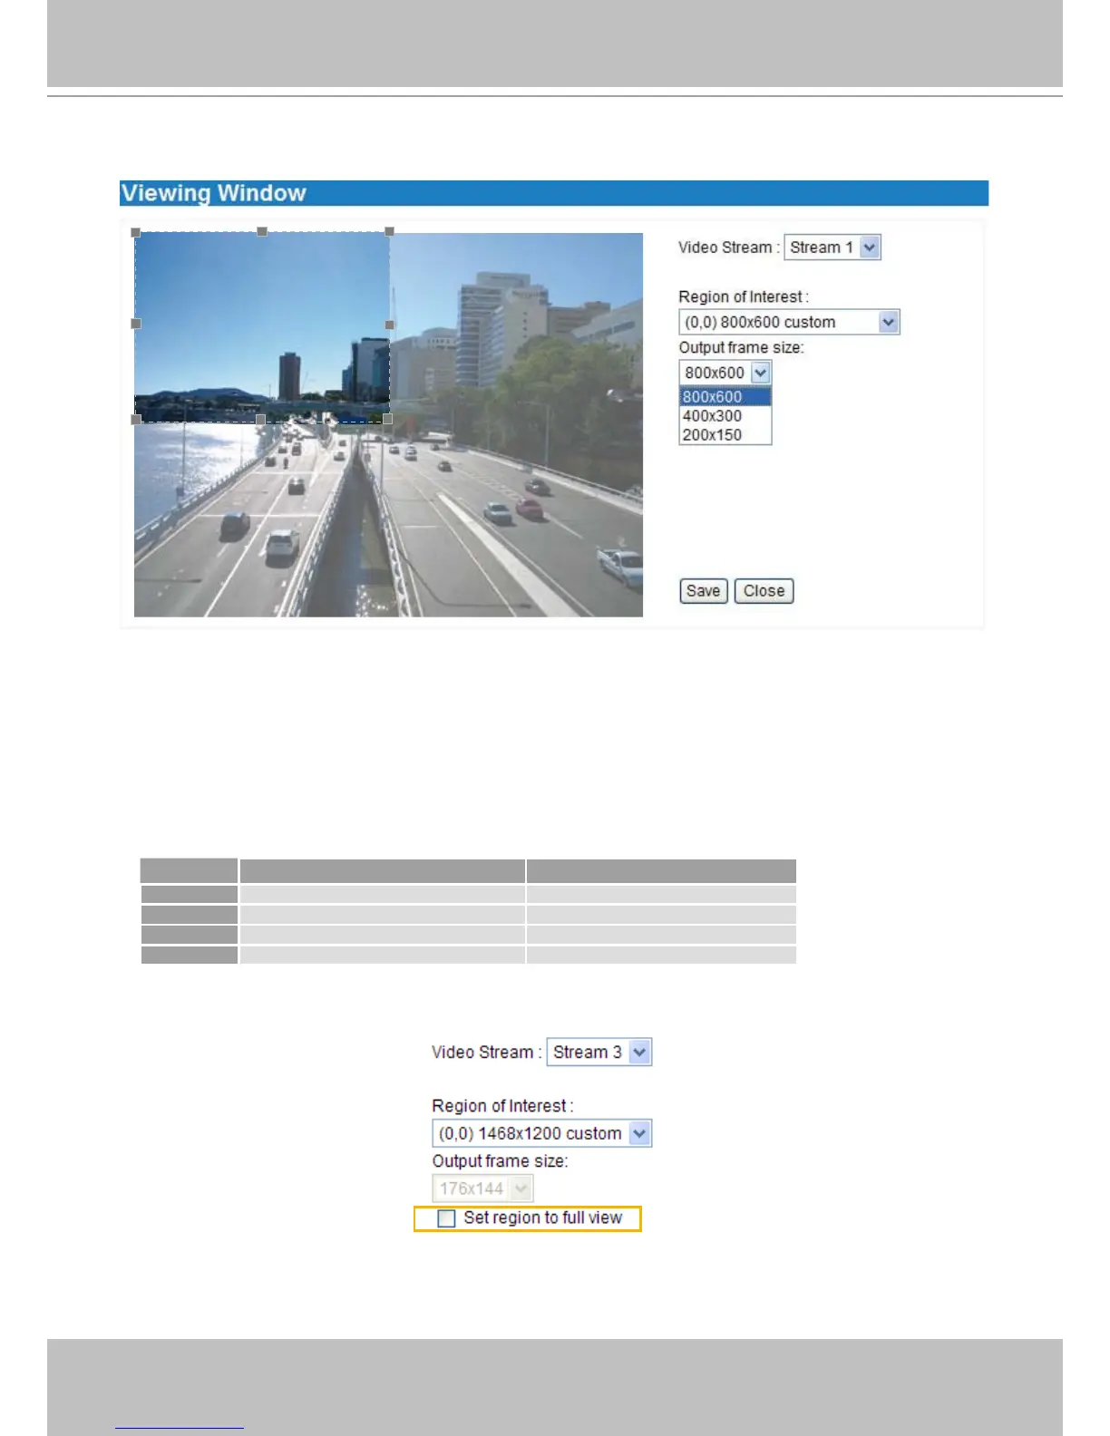The image size is (1110, 1436).
Task: Open the Video Stream dropdown showing Stream 3
Action: click(639, 1053)
